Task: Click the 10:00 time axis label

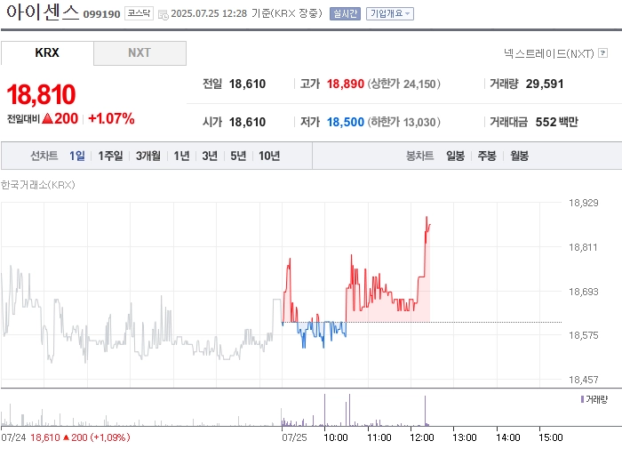Action: coord(336,437)
